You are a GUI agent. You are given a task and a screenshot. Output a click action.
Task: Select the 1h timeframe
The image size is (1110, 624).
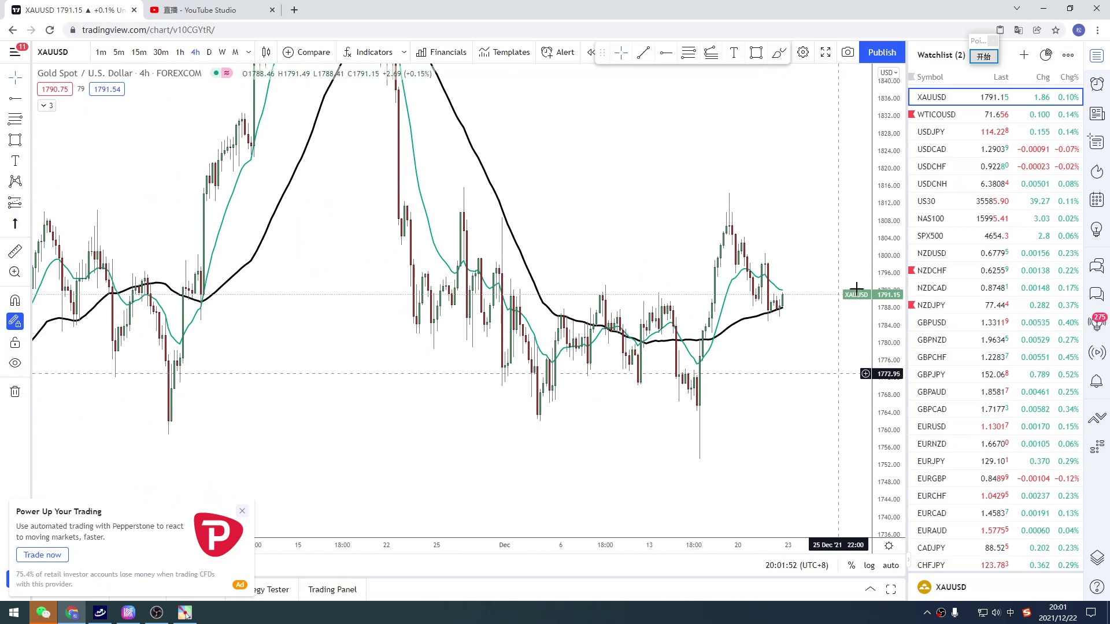(x=180, y=53)
